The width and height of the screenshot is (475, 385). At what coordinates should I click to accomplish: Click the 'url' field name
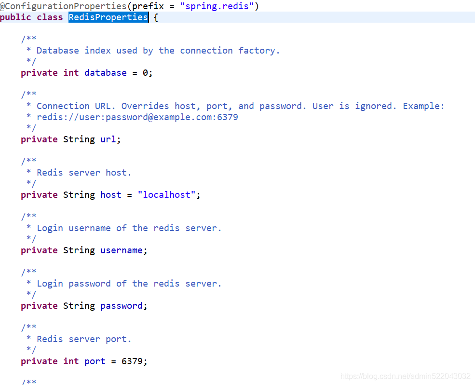point(108,139)
